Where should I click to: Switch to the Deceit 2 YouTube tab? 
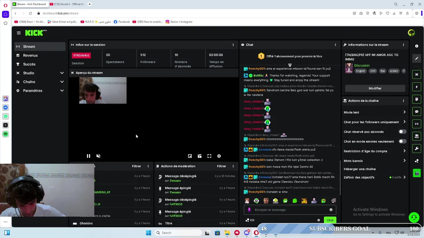tap(67, 4)
